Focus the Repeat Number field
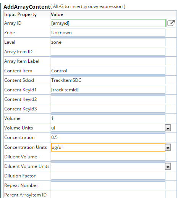 (108, 185)
